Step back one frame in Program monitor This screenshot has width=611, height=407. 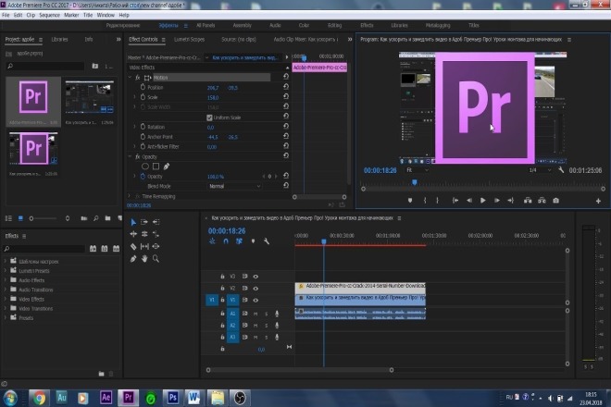[x=469, y=200]
